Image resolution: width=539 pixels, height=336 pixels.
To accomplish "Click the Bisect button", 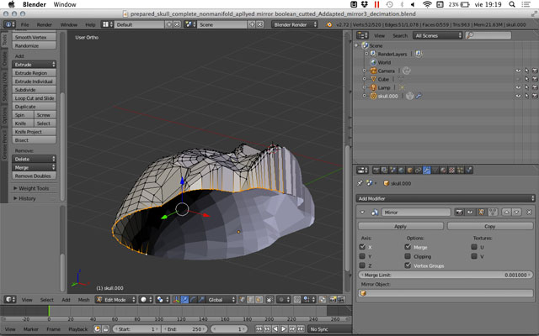I will click(34, 140).
